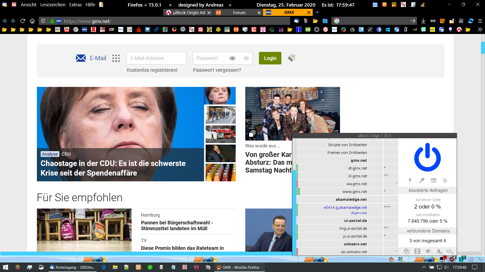485x272 pixels.
Task: Open GMX apps grid dots menu
Action: [x=116, y=58]
